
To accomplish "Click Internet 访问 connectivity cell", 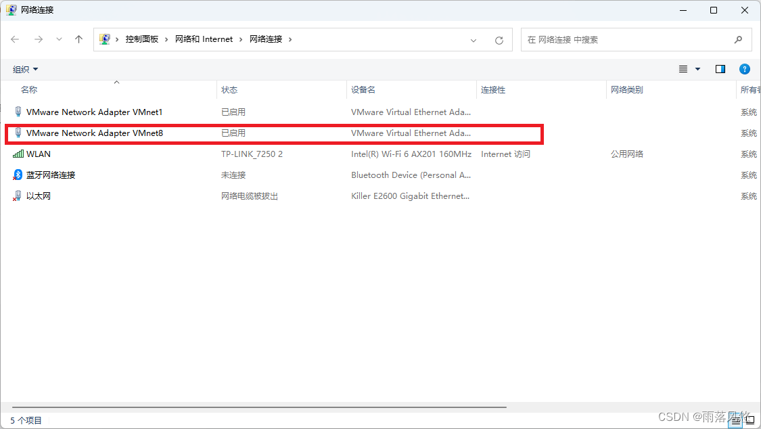I will 505,154.
